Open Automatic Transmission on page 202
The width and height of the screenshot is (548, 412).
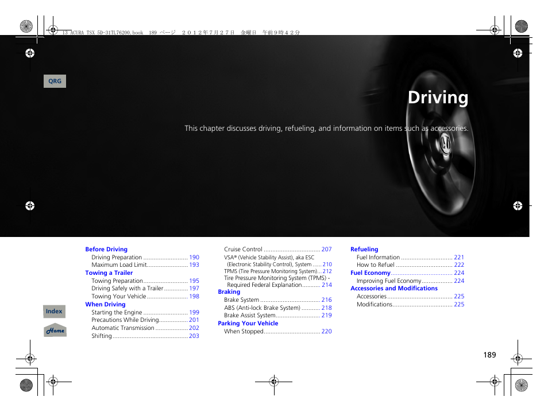[x=143, y=328]
